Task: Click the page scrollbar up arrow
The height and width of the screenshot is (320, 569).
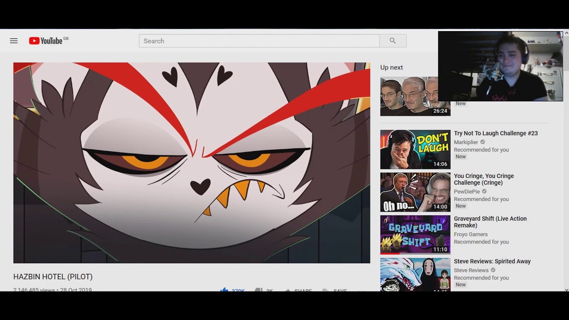Action: point(566,33)
